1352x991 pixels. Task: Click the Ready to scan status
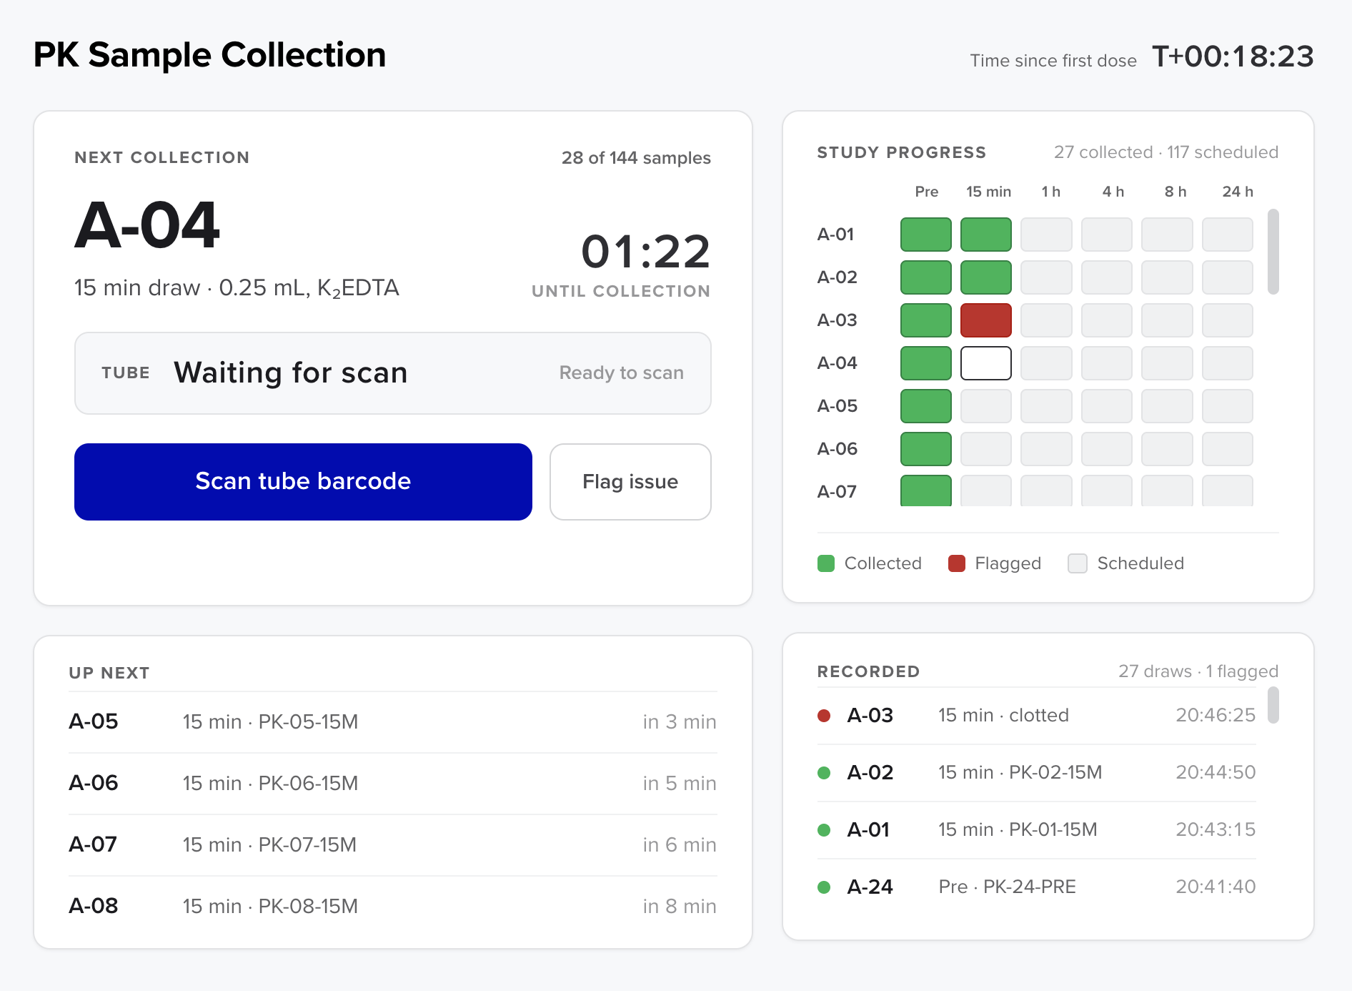pyautogui.click(x=622, y=373)
